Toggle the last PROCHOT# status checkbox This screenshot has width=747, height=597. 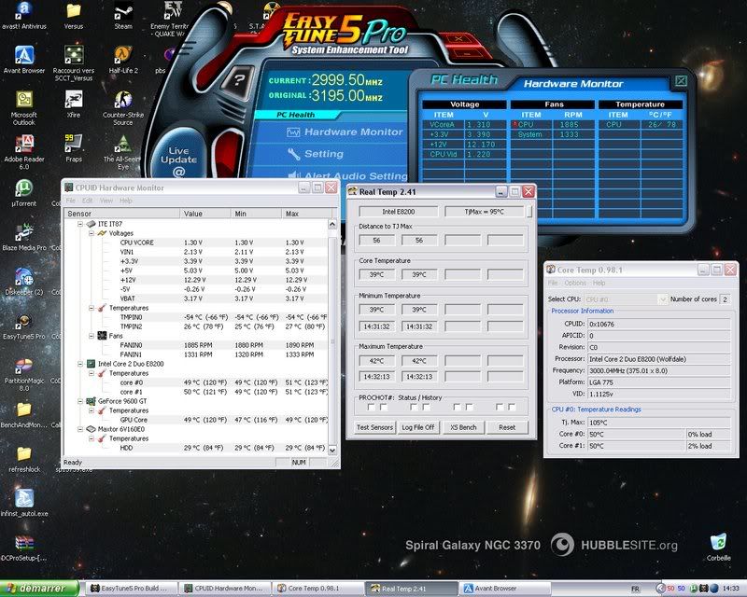(x=512, y=407)
